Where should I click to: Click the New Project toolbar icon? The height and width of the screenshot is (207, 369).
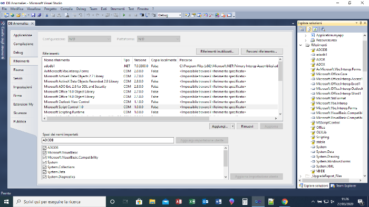[6, 15]
